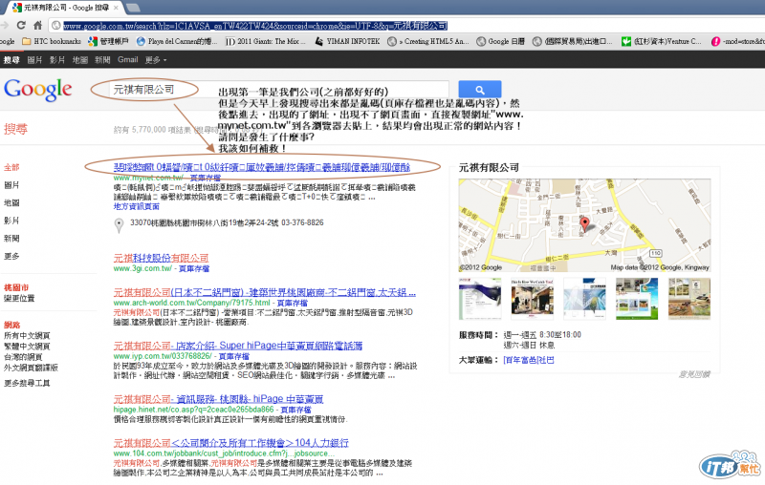Click the Google logo
Screen dimensions: 765x485
[x=38, y=90]
